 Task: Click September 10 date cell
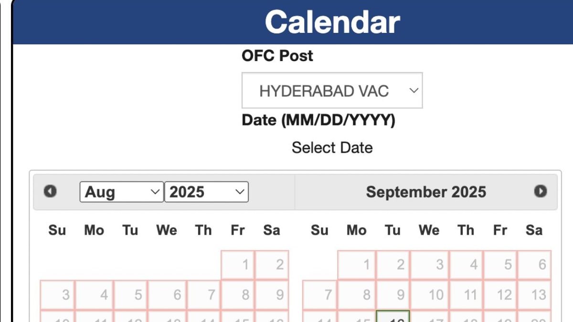click(430, 295)
